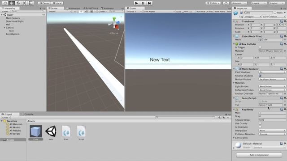Select the Rect transform tool
The image size is (287, 161).
point(31,3)
